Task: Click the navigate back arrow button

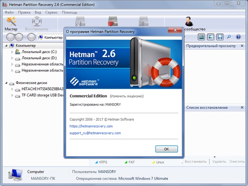Action: point(11,37)
